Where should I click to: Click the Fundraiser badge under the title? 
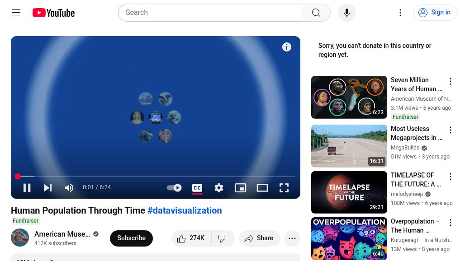[25, 221]
